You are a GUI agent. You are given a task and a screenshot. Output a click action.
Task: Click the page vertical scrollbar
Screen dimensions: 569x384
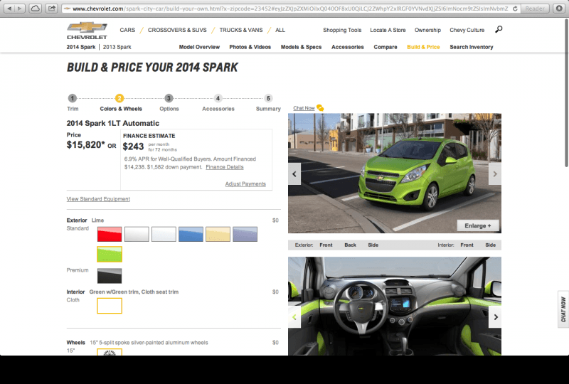pyautogui.click(x=566, y=94)
